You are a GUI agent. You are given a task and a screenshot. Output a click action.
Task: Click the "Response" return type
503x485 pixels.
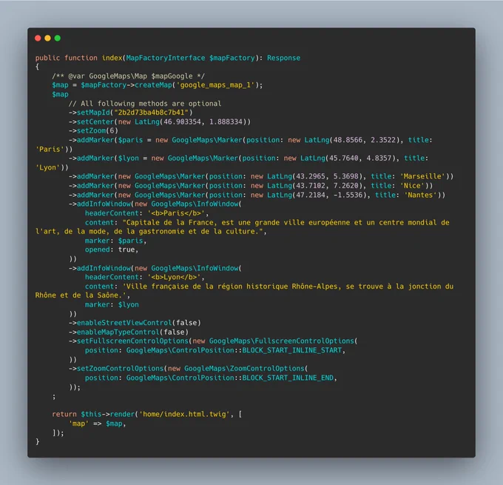[283, 58]
